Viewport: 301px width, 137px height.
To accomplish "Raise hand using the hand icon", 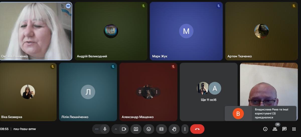I will 174,129.
